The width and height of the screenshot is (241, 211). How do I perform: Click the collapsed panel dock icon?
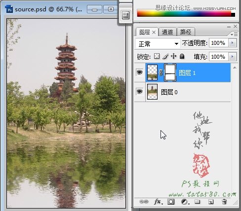(x=126, y=15)
